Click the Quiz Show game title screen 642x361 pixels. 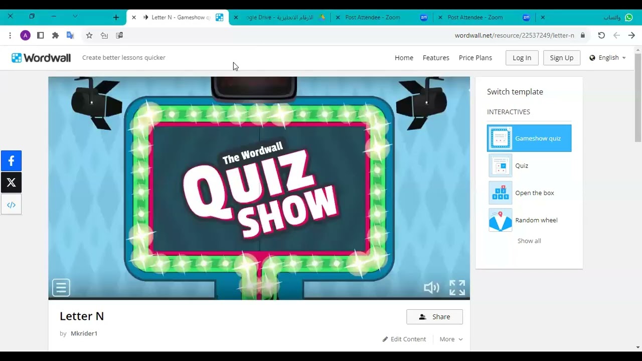coord(259,188)
